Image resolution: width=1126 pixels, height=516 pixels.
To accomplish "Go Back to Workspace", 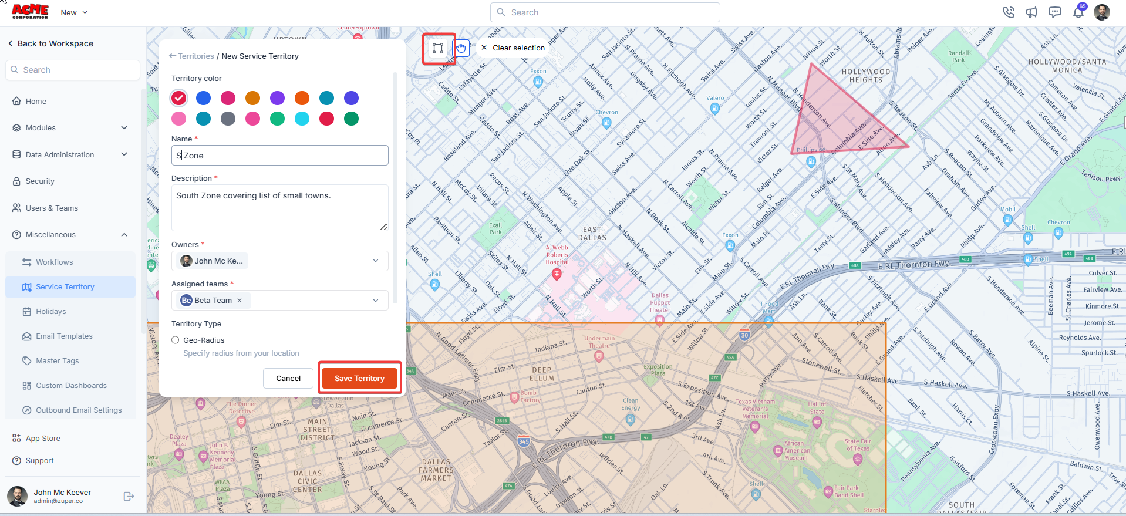I will [50, 43].
